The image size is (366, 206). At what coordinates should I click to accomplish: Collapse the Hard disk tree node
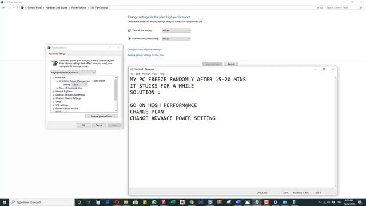click(53, 78)
